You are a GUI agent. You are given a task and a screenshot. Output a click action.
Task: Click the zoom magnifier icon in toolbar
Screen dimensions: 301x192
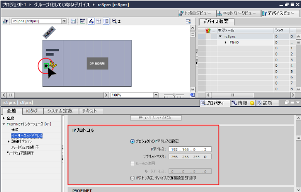click(114, 21)
